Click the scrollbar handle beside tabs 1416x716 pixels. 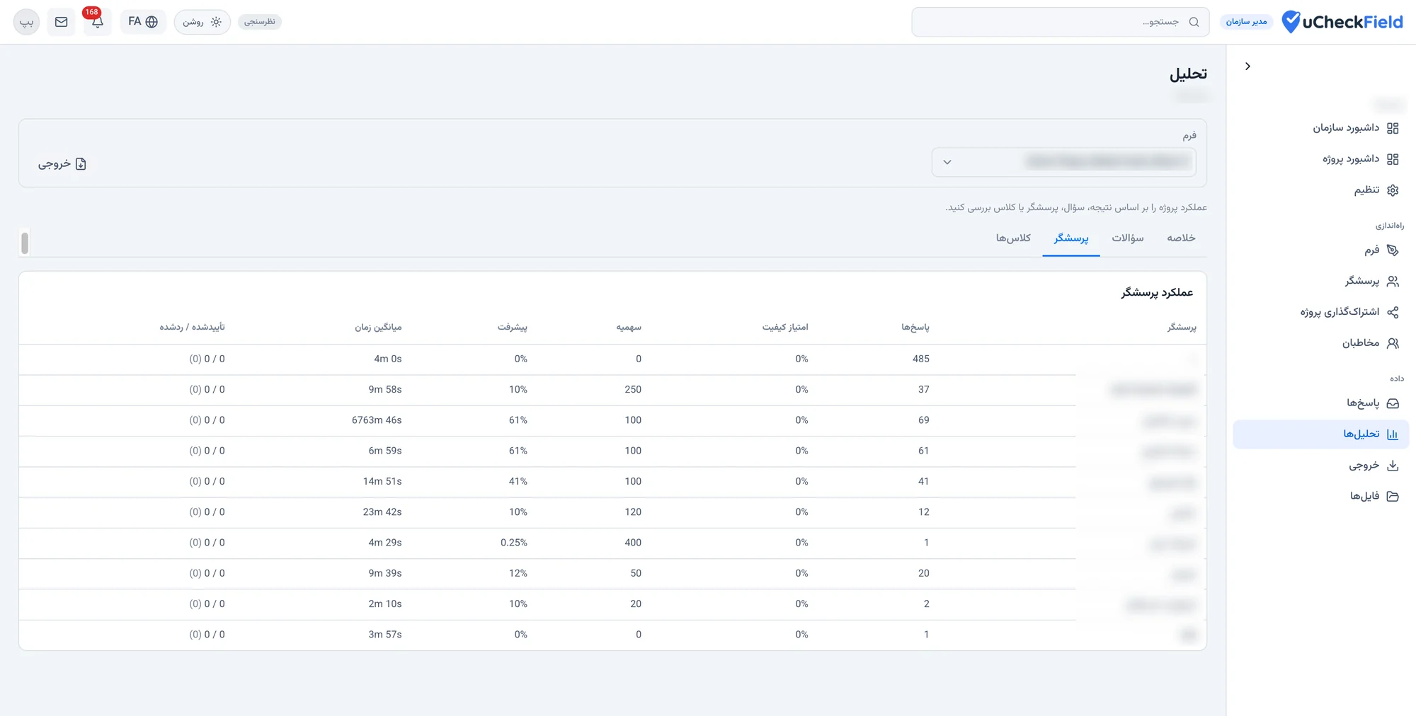[x=25, y=243]
